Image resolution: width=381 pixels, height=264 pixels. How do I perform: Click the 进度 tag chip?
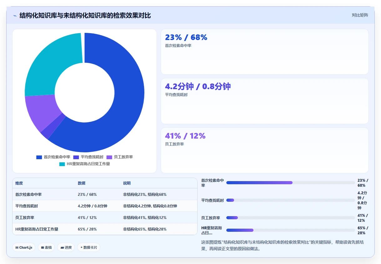pyautogui.click(x=66, y=247)
